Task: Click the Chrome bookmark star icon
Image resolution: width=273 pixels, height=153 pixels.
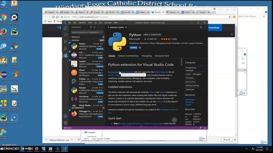Action: tap(229, 17)
